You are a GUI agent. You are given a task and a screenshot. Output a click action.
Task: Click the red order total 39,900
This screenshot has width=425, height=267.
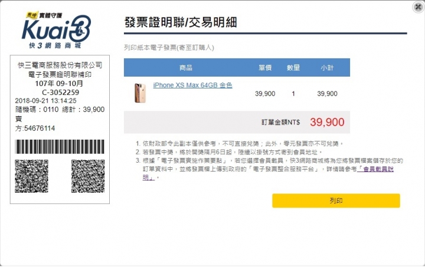pyautogui.click(x=327, y=122)
